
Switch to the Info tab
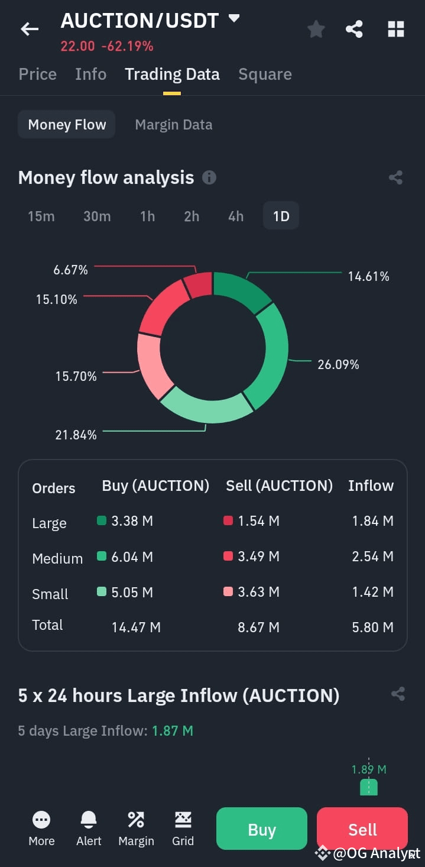coord(91,74)
